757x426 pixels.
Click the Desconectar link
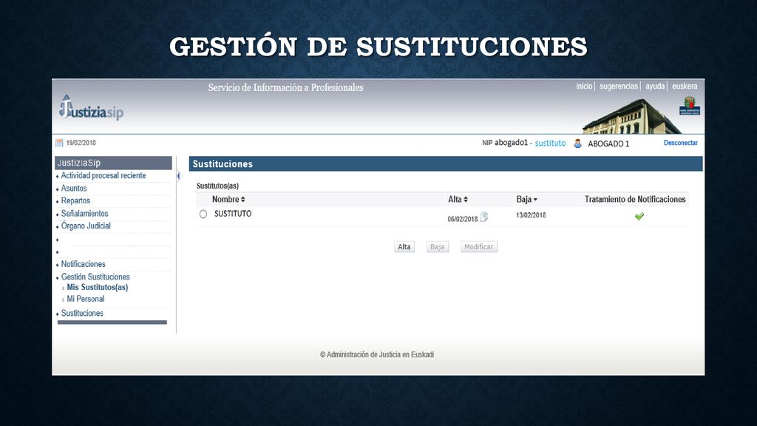pos(680,143)
